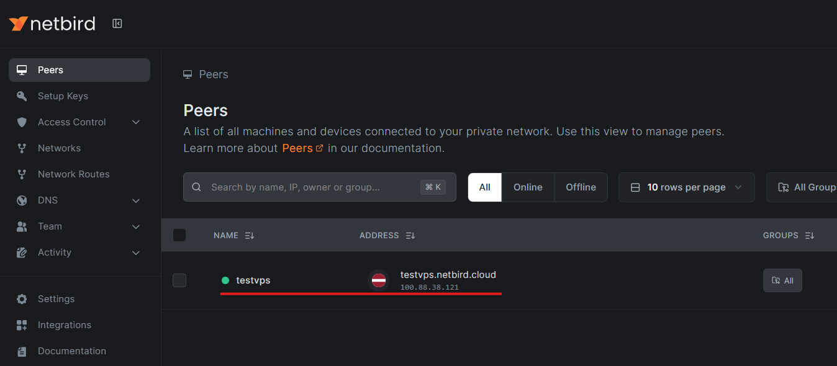
Task: Click the ⌘ K shortcut badge
Action: click(433, 187)
